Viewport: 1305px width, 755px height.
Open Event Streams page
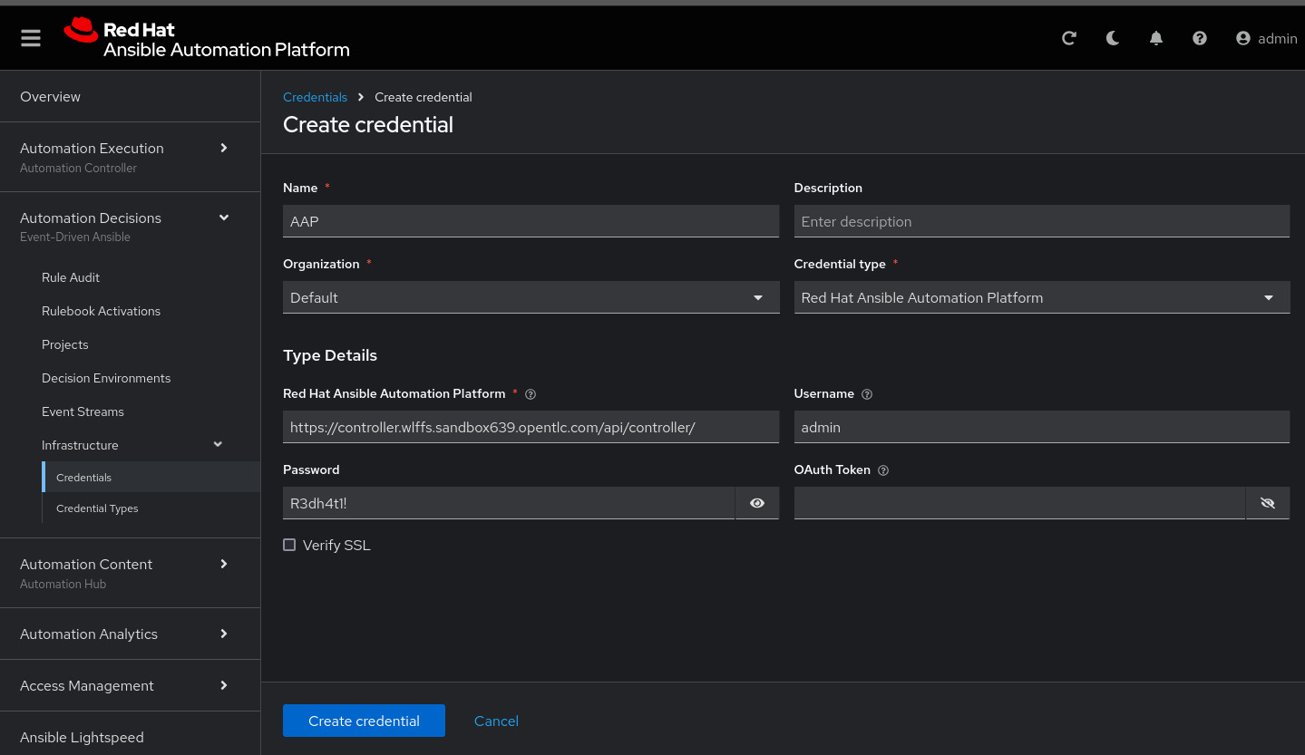[83, 411]
